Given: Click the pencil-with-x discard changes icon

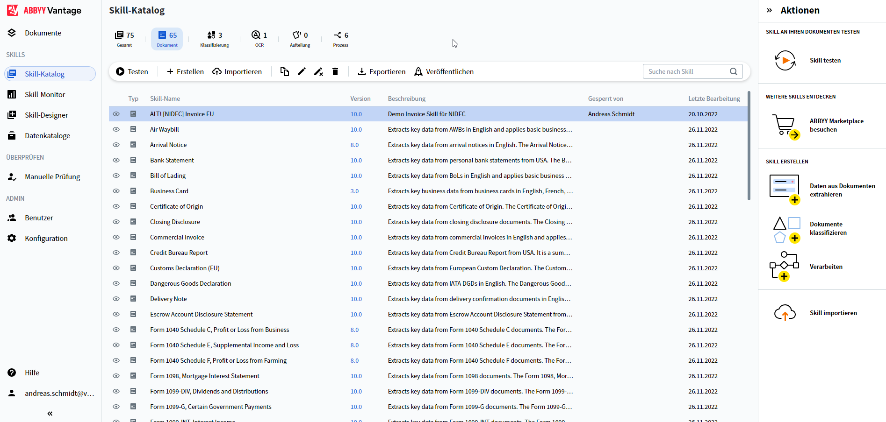Looking at the screenshot, I should click(x=318, y=71).
